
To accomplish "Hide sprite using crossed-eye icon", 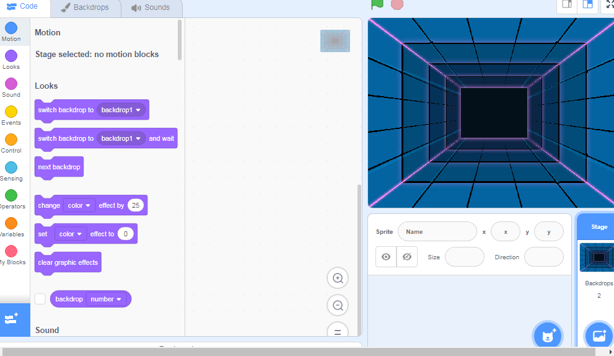I will (x=407, y=257).
